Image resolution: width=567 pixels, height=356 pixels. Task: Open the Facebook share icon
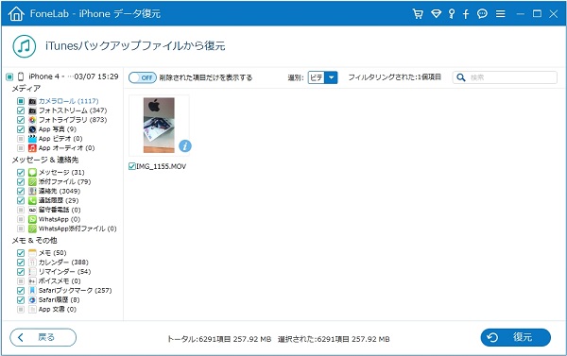tap(466, 14)
